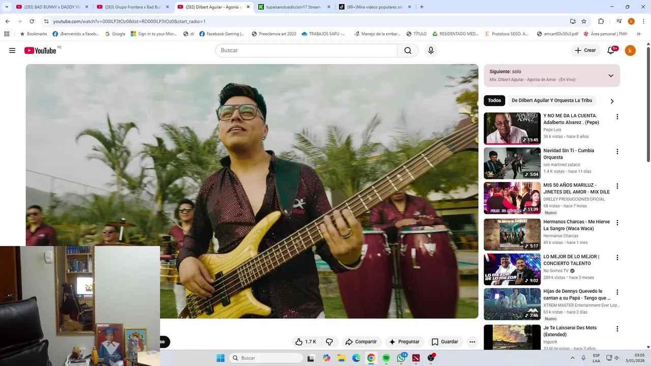Open Microsoft Edge from the taskbar
This screenshot has width=651, height=366.
357,358
